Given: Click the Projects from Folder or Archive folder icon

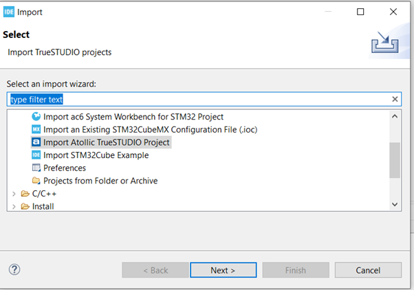Looking at the screenshot, I should (36, 181).
